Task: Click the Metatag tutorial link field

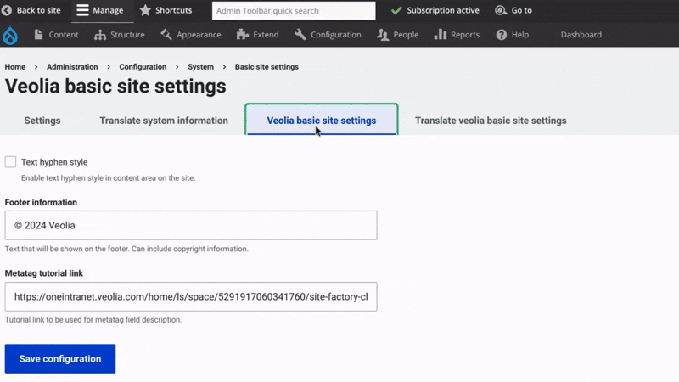Action: (191, 296)
